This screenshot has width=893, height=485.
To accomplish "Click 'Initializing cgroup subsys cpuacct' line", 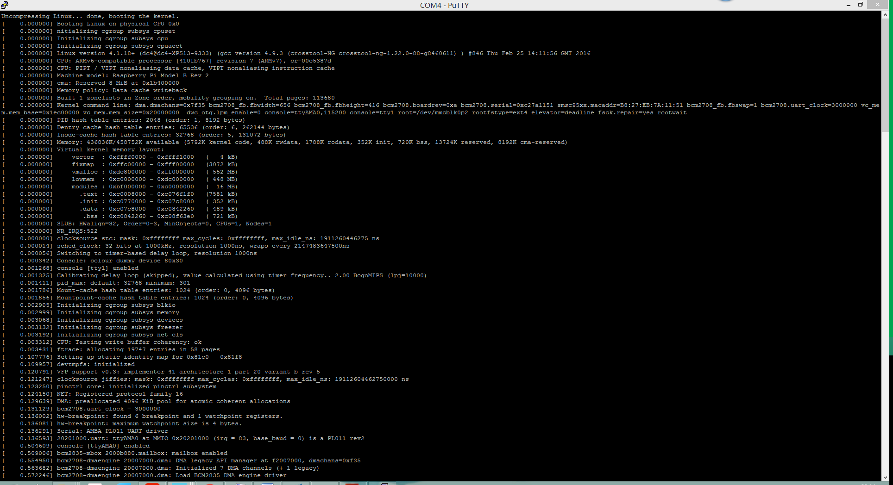I will click(x=119, y=46).
